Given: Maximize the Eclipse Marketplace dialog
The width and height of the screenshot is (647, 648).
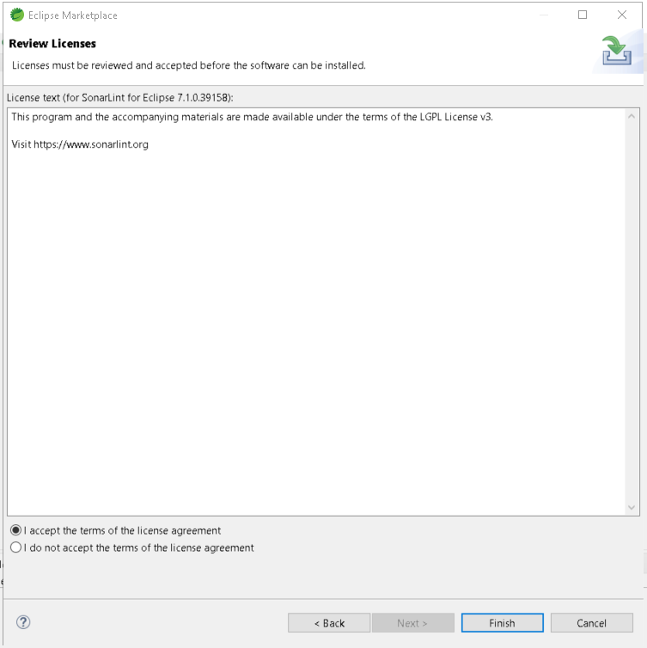Looking at the screenshot, I should (x=583, y=15).
